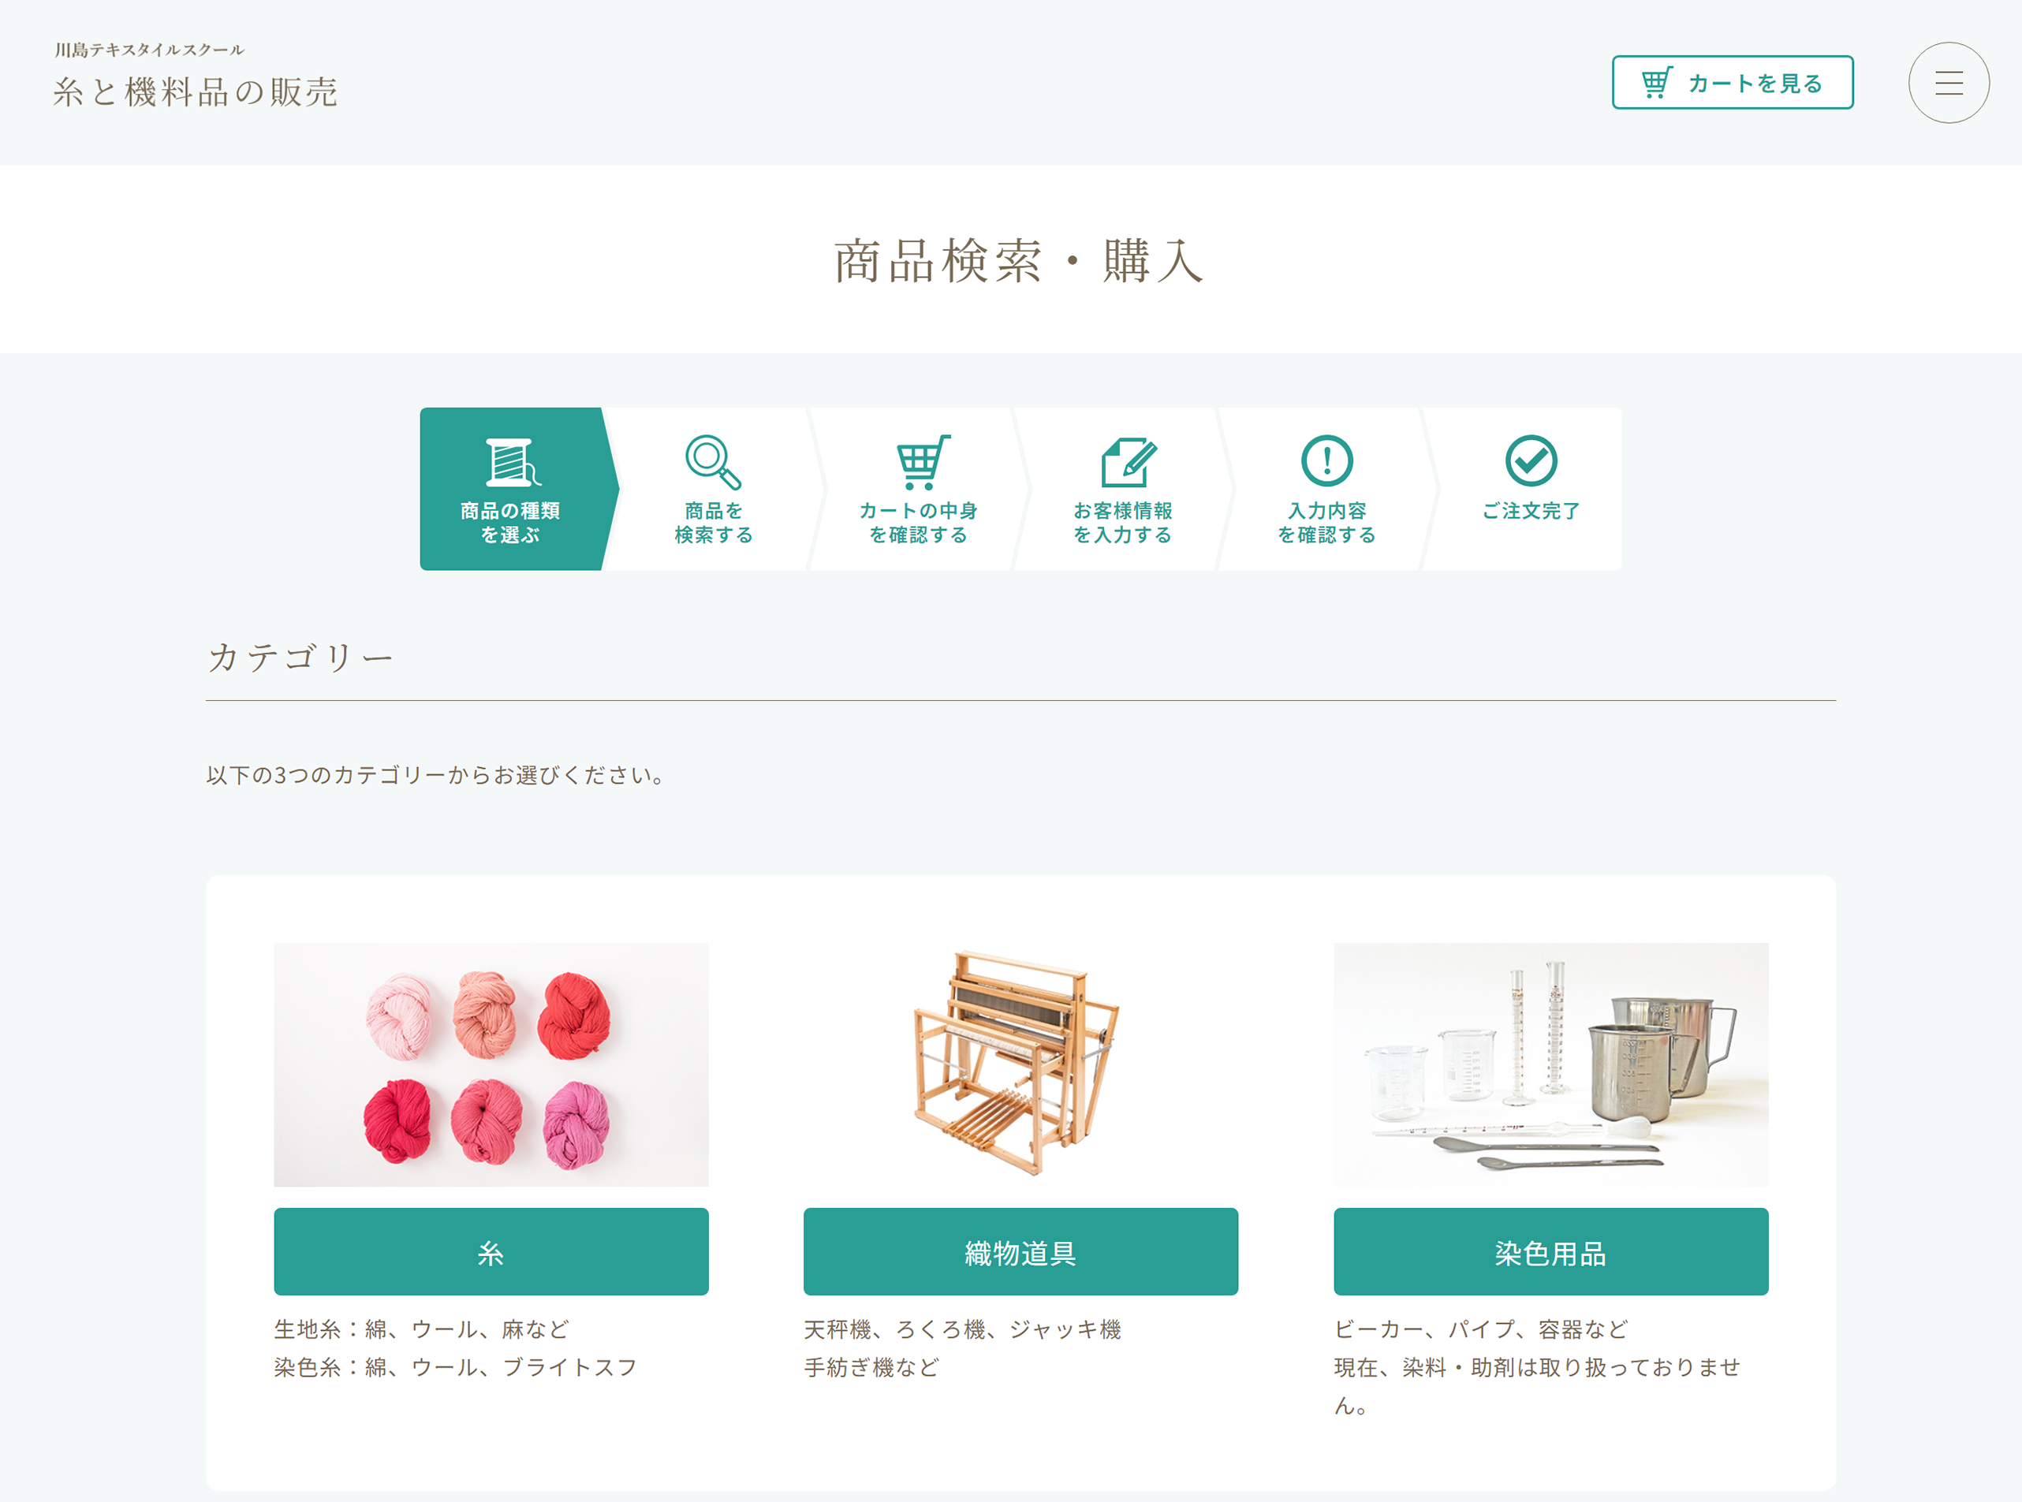This screenshot has height=1502, width=2022.
Task: Click カートを見る to view the cart
Action: tap(1732, 82)
